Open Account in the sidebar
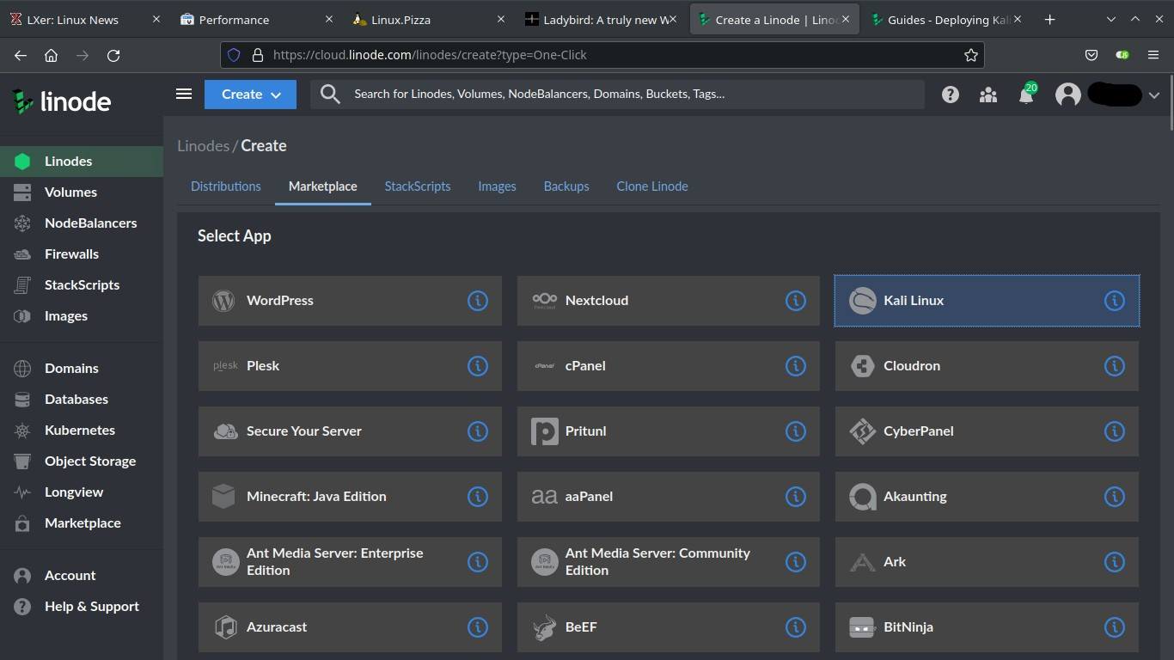Image resolution: width=1174 pixels, height=660 pixels. pos(82,576)
